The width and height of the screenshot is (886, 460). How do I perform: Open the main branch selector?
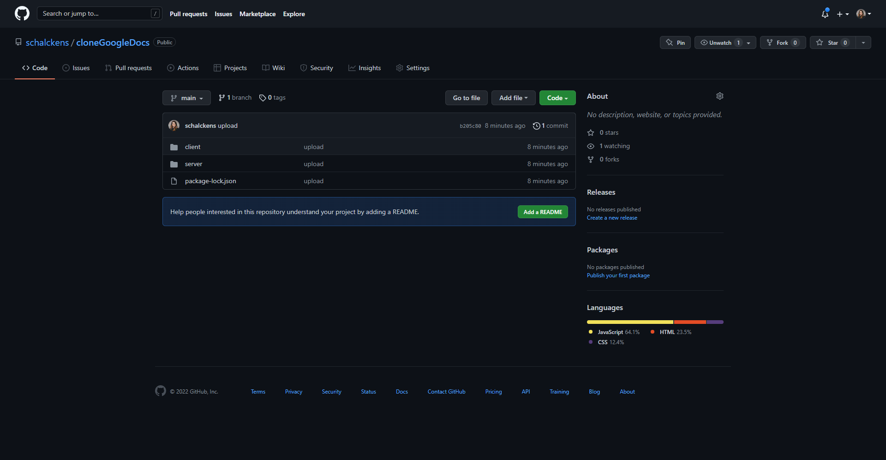[x=186, y=98]
